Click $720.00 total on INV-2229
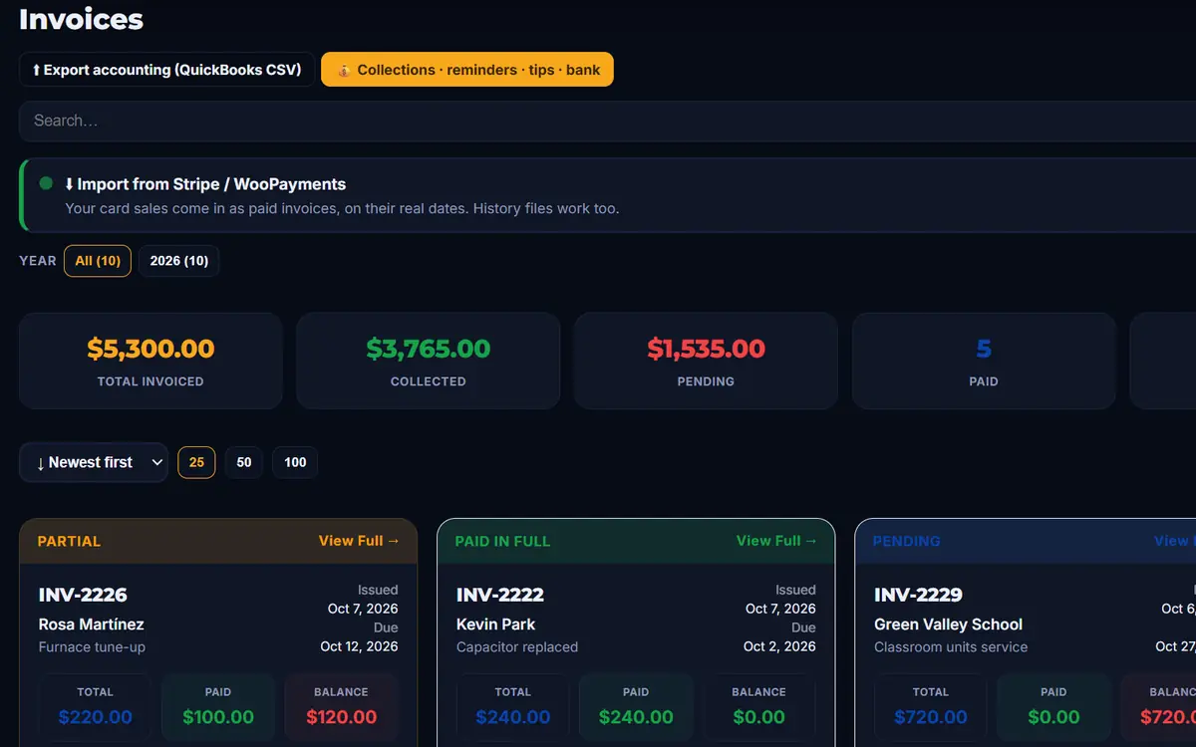The height and width of the screenshot is (747, 1196). 931,717
